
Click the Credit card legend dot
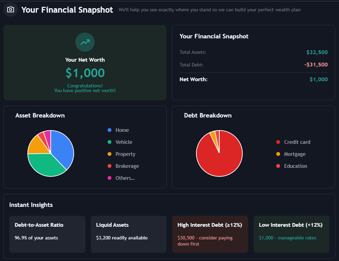[278, 142]
